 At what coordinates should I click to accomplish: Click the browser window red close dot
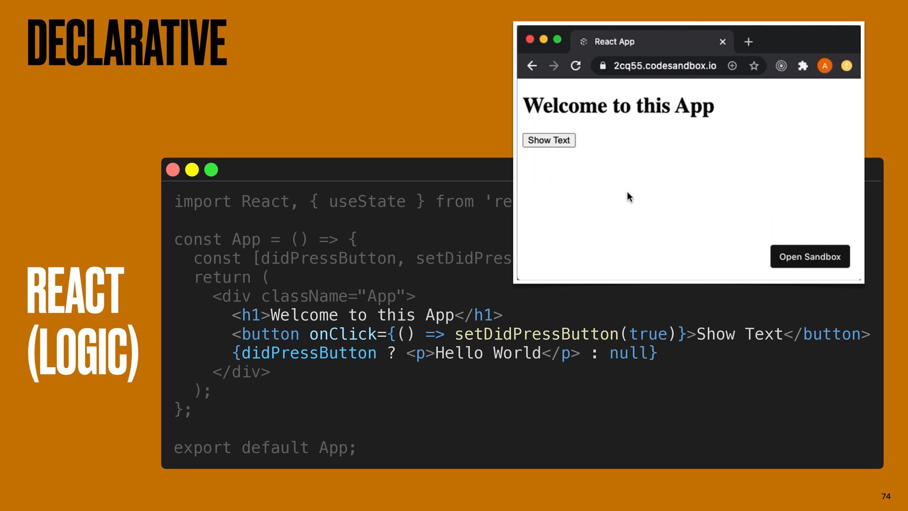(530, 39)
